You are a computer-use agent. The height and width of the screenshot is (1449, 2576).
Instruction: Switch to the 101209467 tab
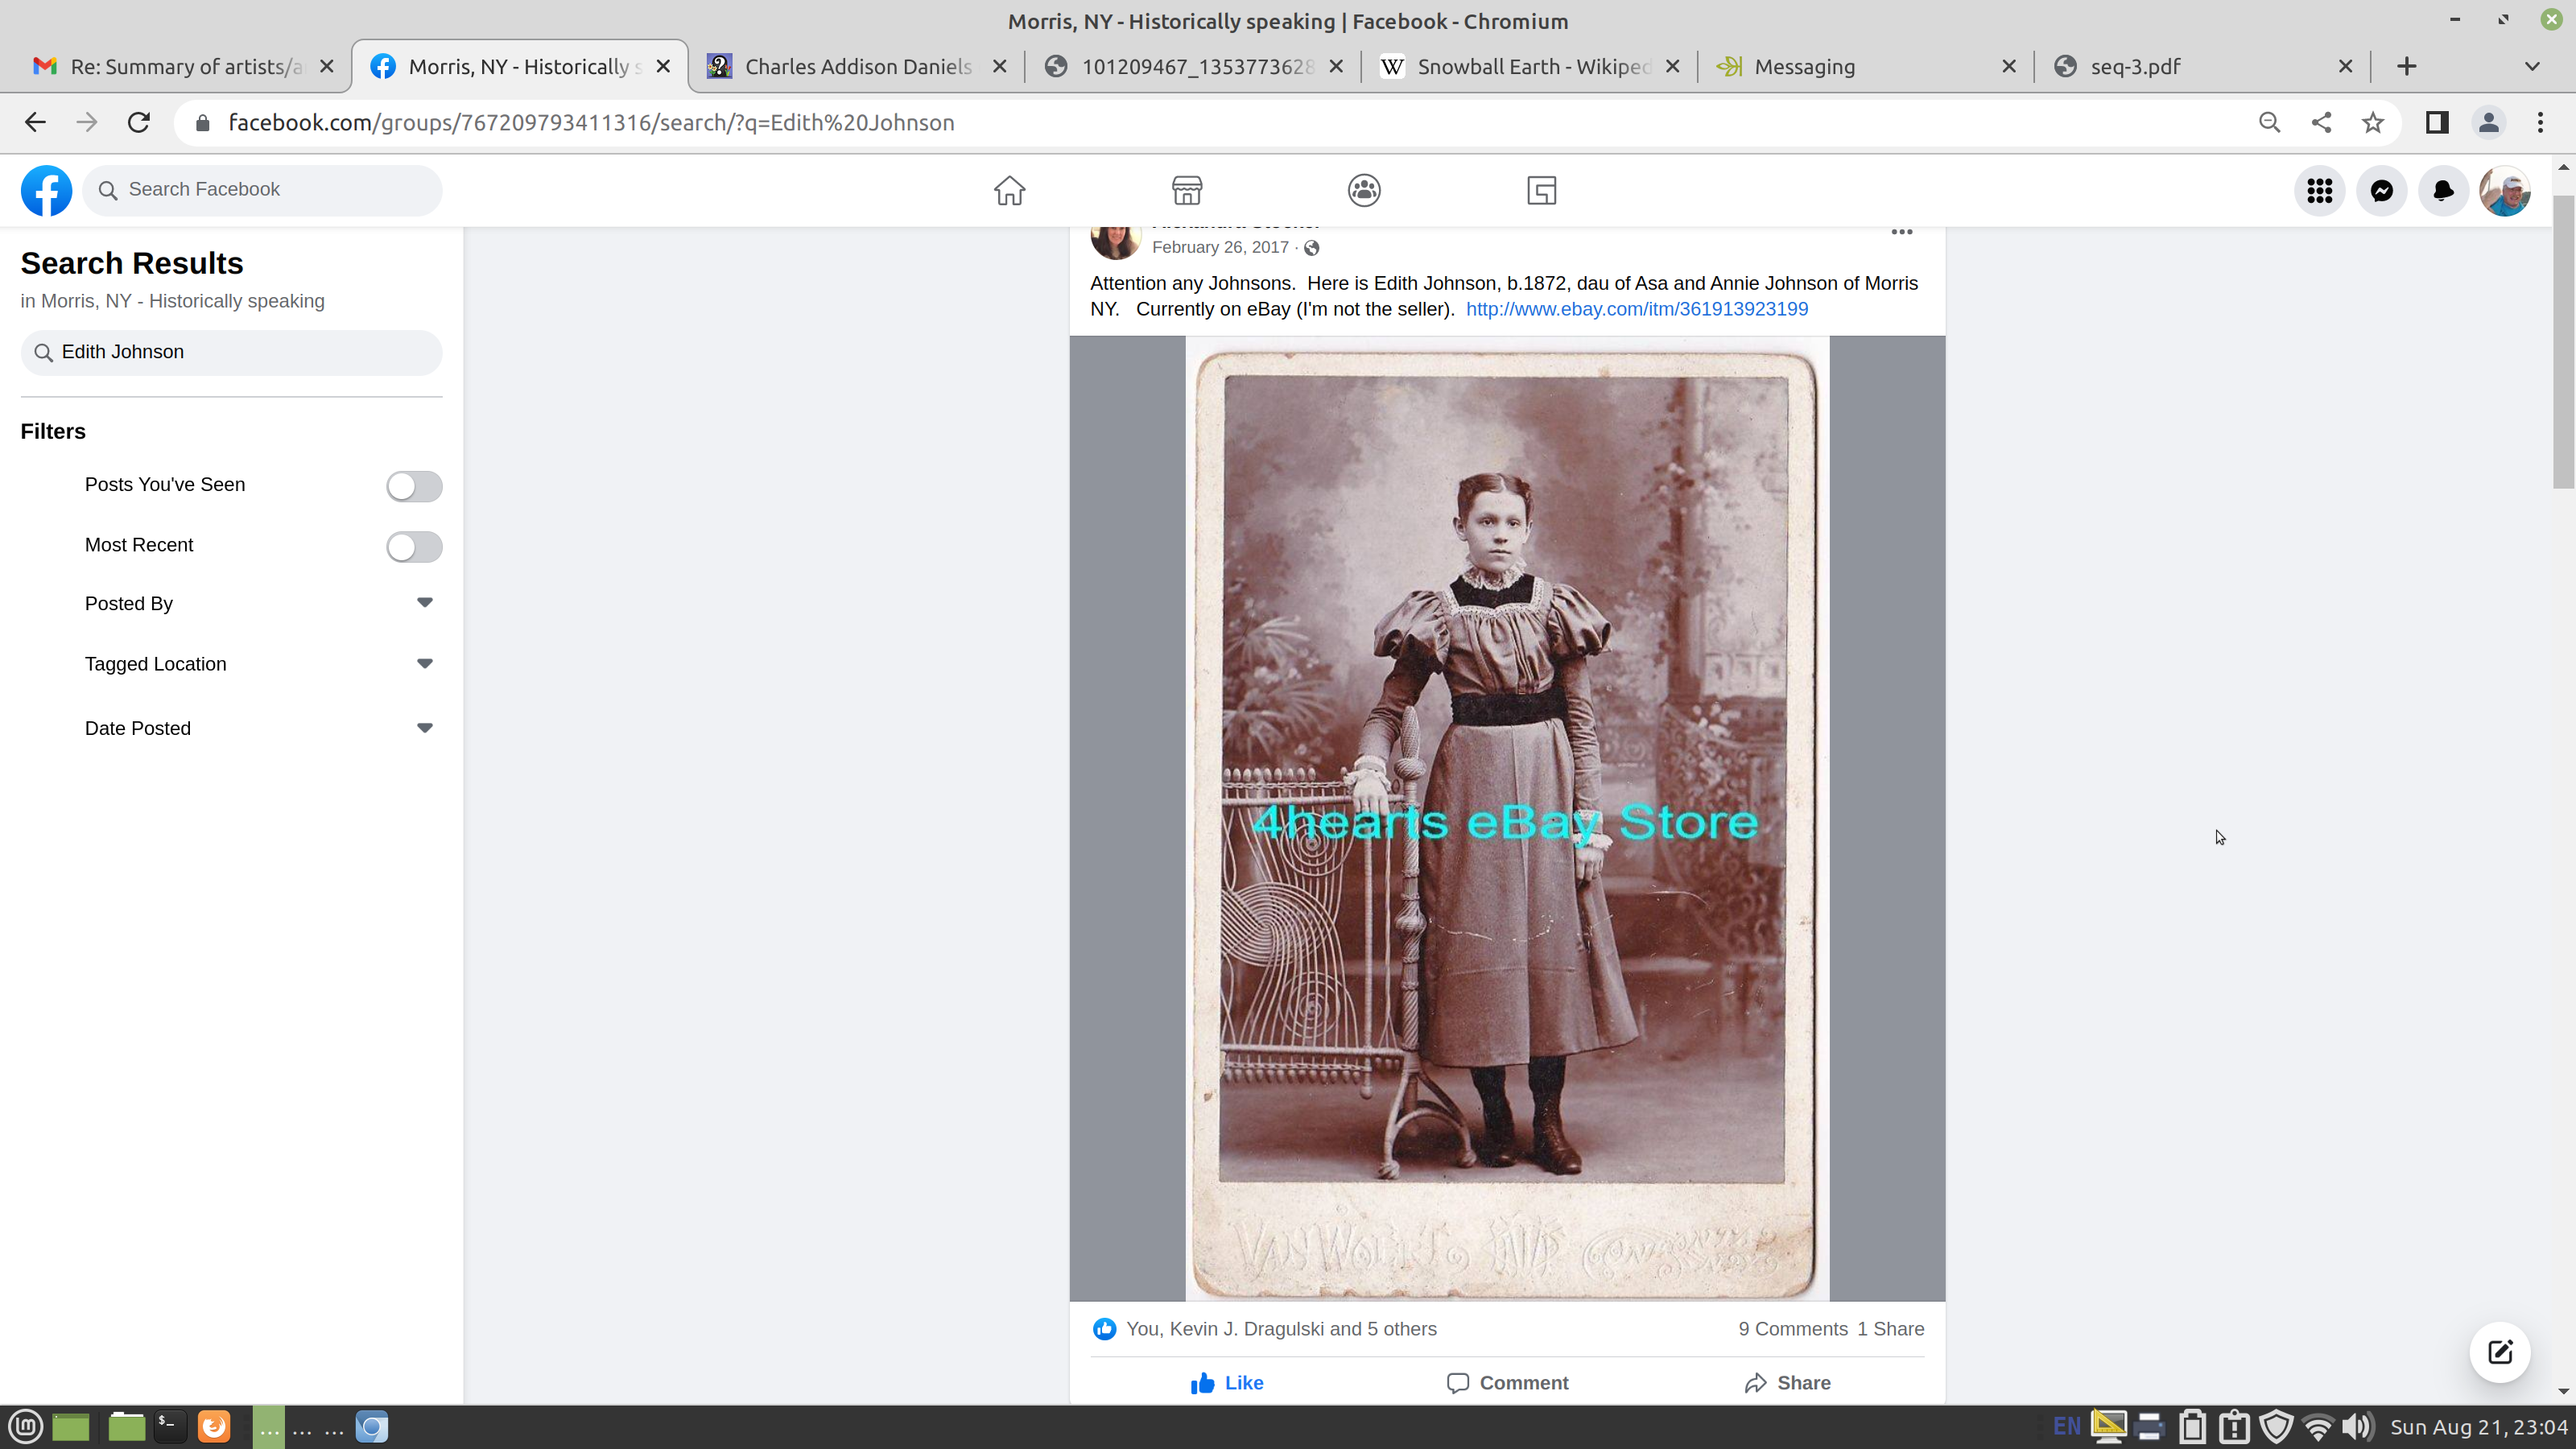click(x=1194, y=66)
